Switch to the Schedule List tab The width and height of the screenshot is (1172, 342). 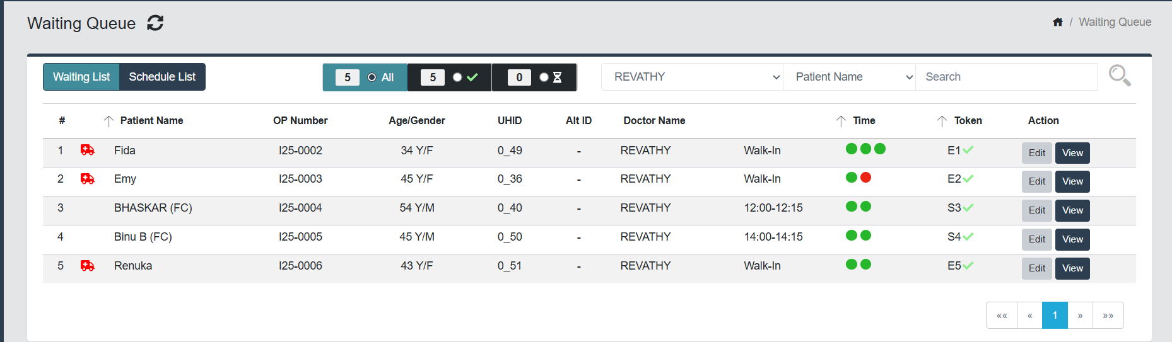point(162,77)
